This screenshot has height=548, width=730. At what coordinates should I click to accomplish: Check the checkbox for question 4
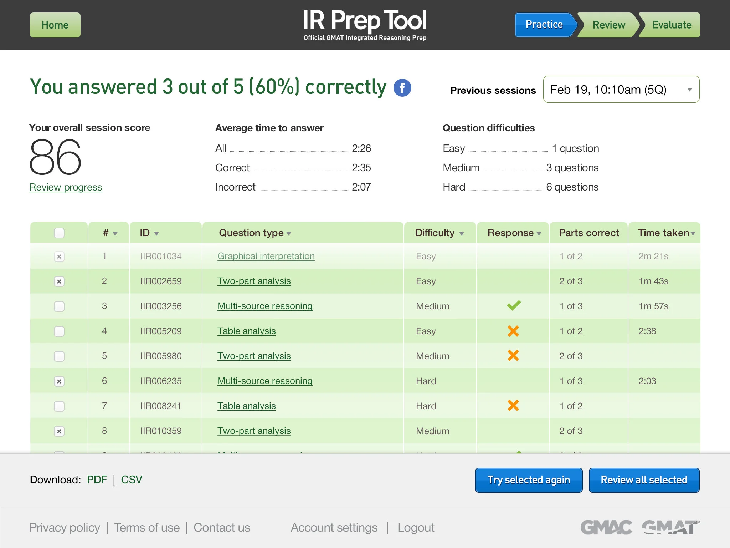(59, 331)
